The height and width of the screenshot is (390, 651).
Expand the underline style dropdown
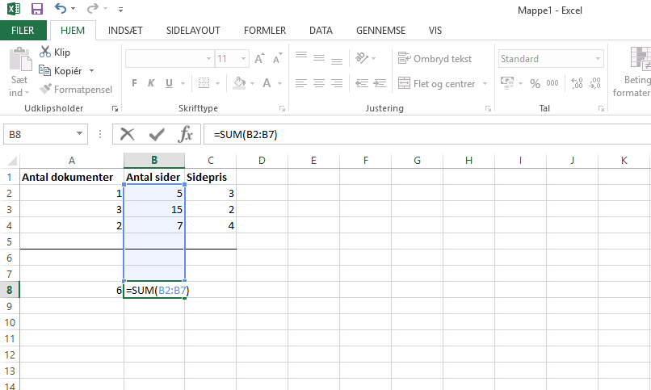pos(183,83)
